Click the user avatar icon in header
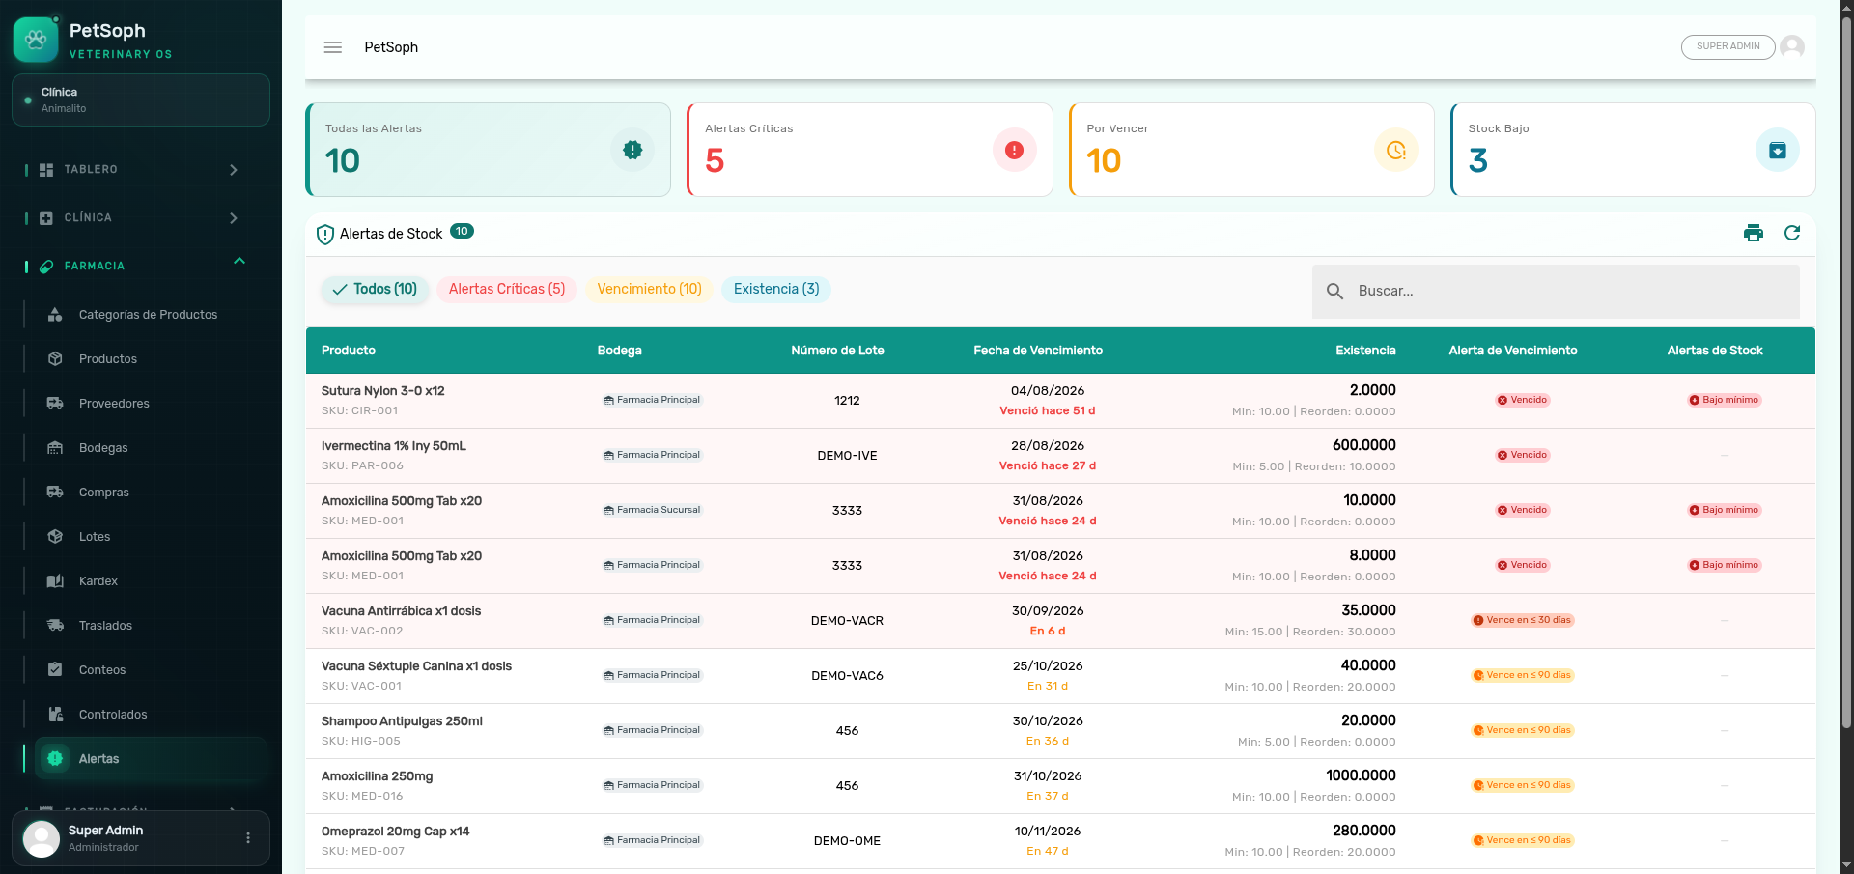The image size is (1854, 874). 1792,46
